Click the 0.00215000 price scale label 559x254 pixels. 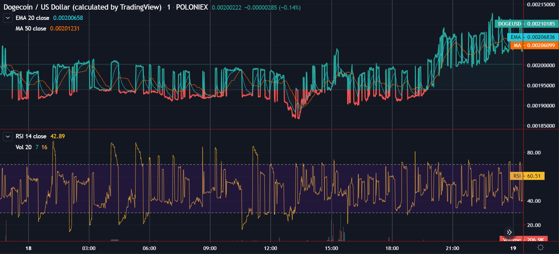click(x=541, y=5)
